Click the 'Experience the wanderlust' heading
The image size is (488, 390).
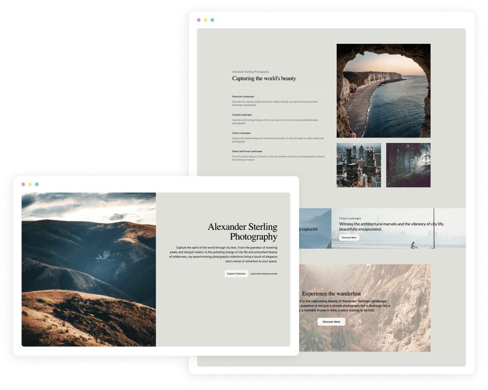coord(331,293)
